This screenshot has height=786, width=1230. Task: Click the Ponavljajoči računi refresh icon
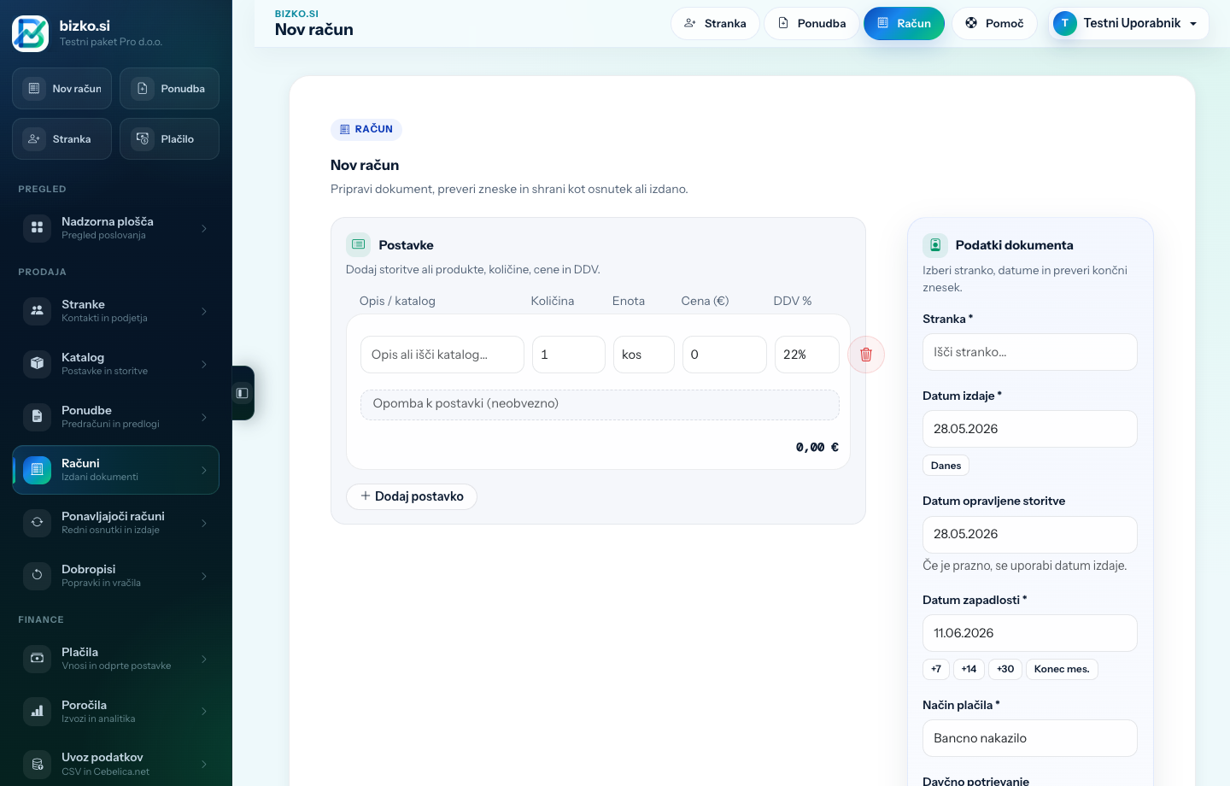pyautogui.click(x=37, y=522)
